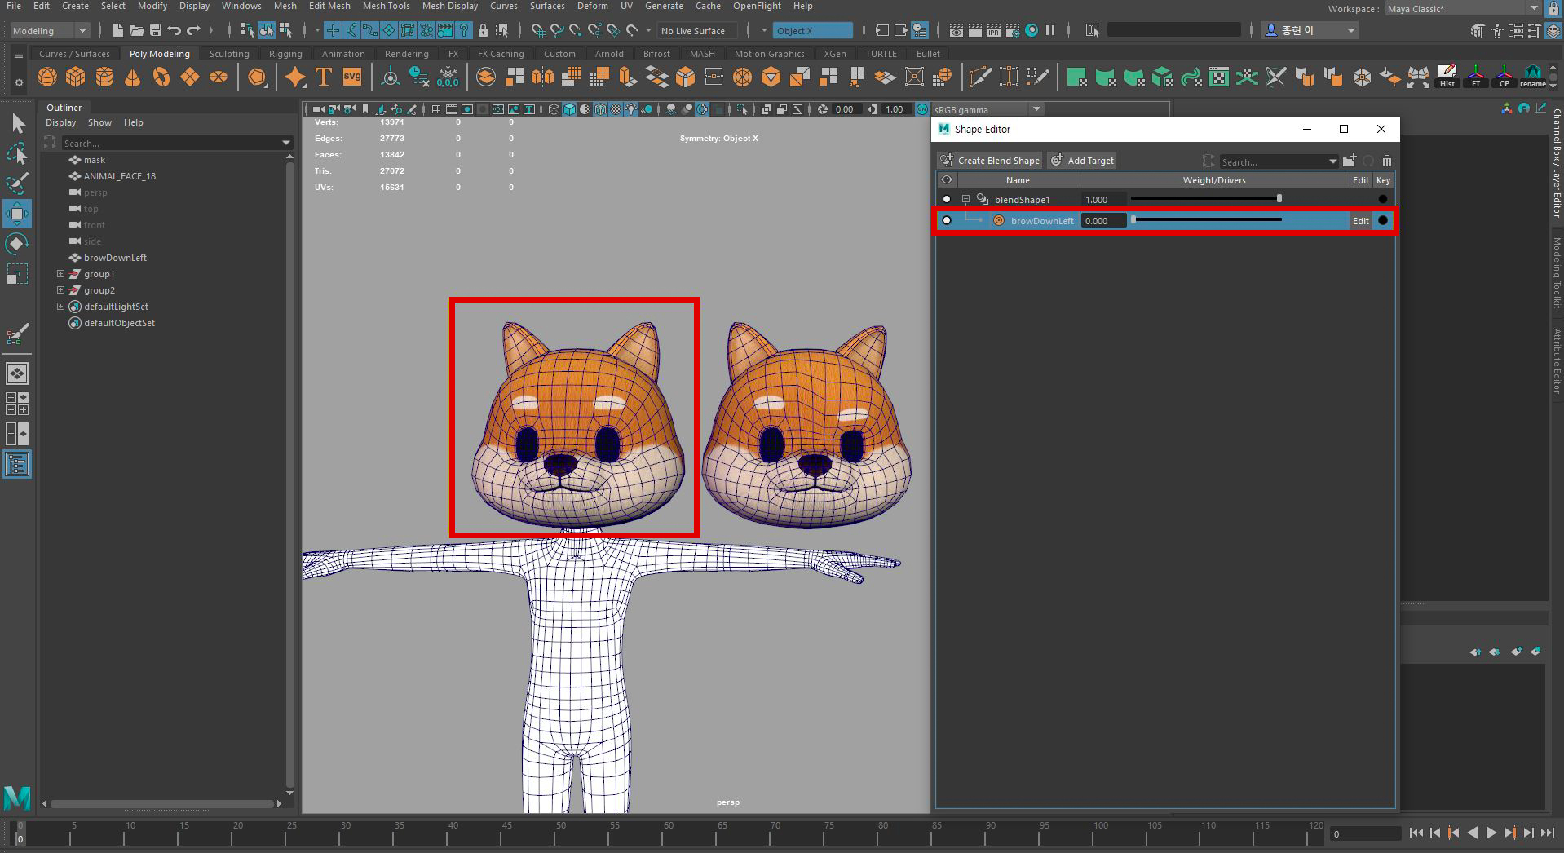The image size is (1564, 853).
Task: Click the browDownLeft weight value field
Action: (x=1103, y=221)
